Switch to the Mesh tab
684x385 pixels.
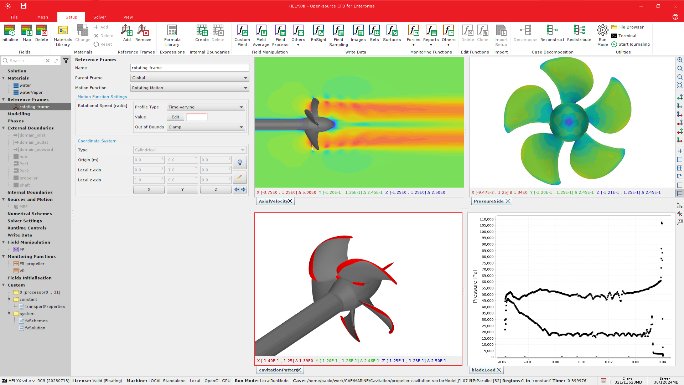pos(42,17)
